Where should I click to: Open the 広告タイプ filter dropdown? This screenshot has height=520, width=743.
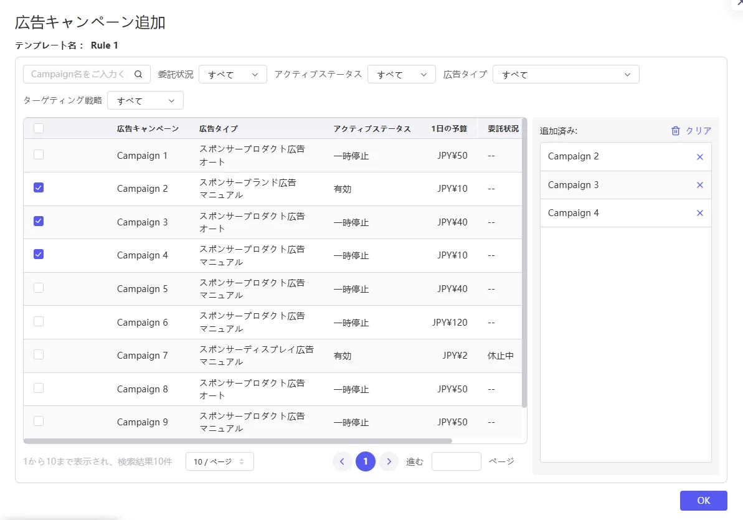(x=566, y=75)
